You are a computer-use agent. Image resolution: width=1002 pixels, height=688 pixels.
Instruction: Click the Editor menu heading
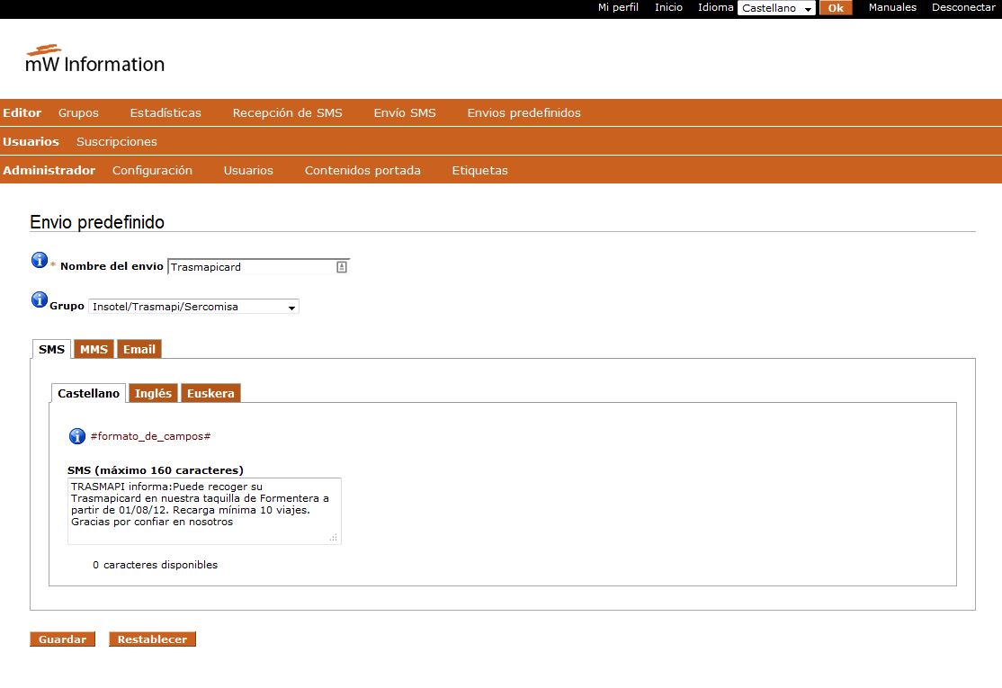click(x=22, y=113)
